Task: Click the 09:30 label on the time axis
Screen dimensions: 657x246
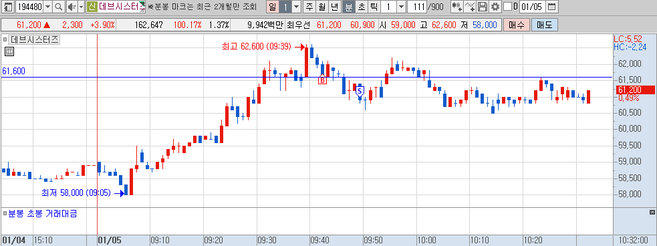Action: [267, 241]
